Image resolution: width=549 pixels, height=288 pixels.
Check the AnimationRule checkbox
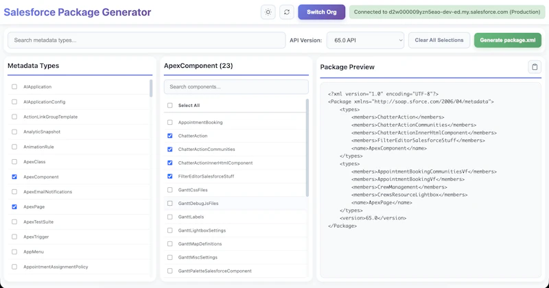(x=14, y=147)
